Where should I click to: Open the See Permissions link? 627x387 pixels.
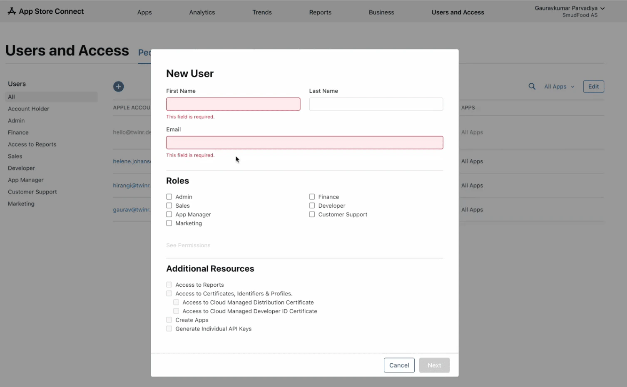tap(188, 246)
